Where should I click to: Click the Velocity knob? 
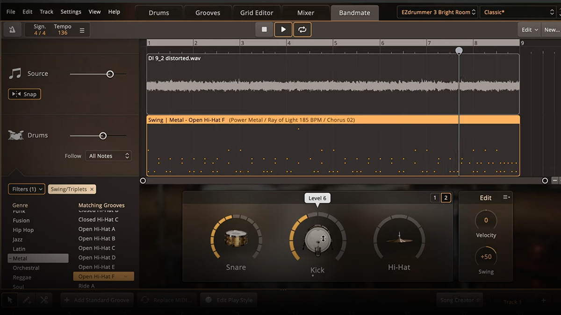tap(486, 220)
